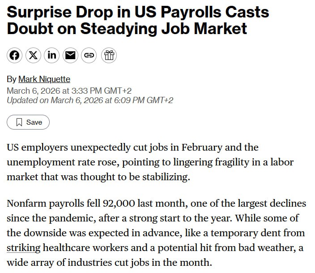Click the word "February" in the first paragraph
The image size is (315, 273).
(x=202, y=147)
